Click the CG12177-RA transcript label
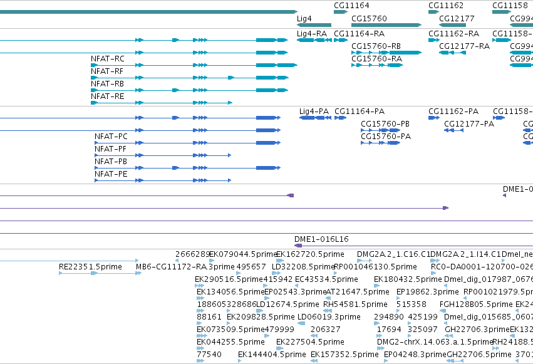Viewport: 533px width, 364px height. (464, 46)
